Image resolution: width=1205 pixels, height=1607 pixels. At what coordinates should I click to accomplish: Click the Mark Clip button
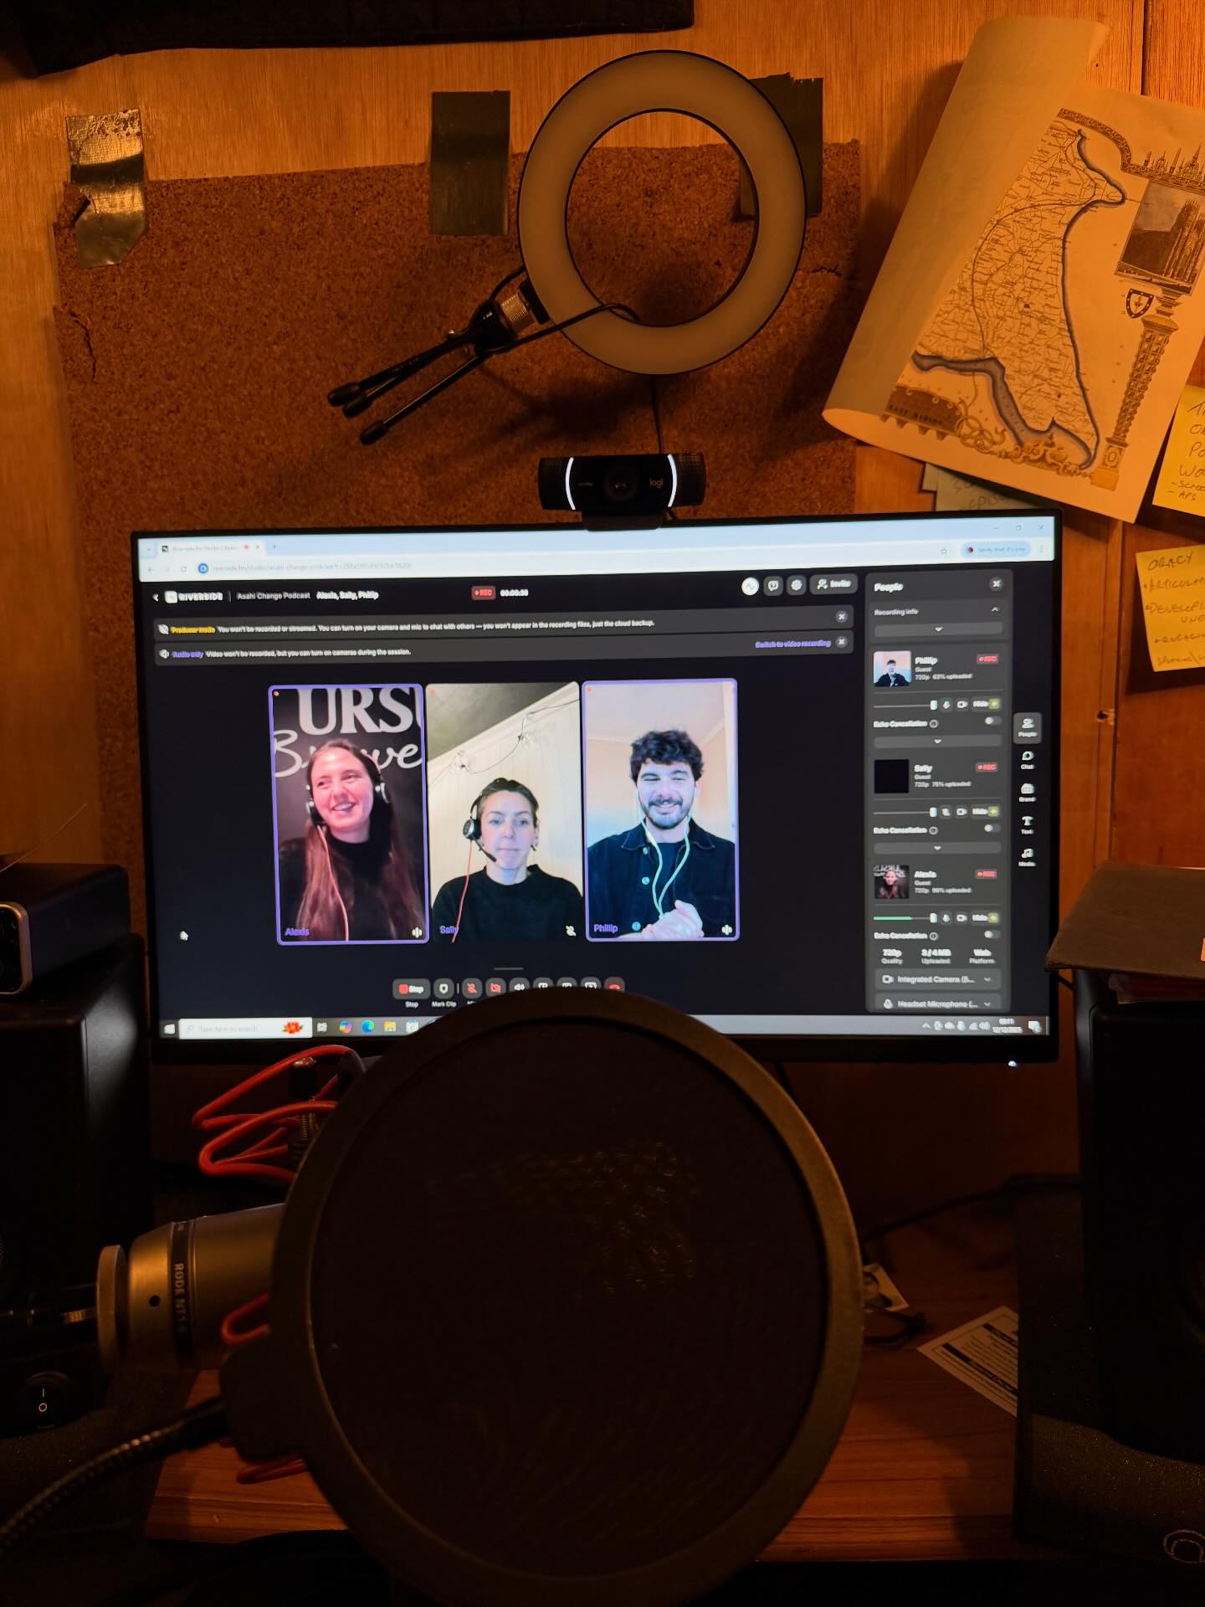click(444, 988)
